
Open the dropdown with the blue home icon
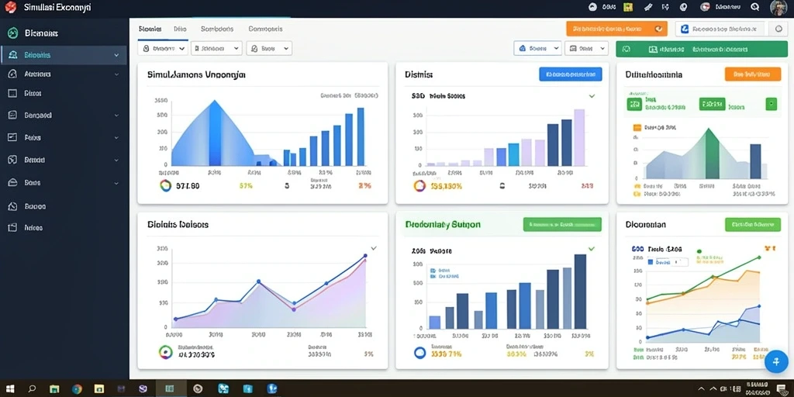pos(537,49)
